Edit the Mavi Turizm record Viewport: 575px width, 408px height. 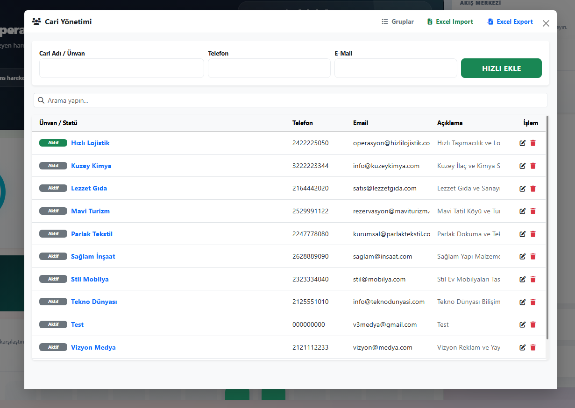point(523,211)
